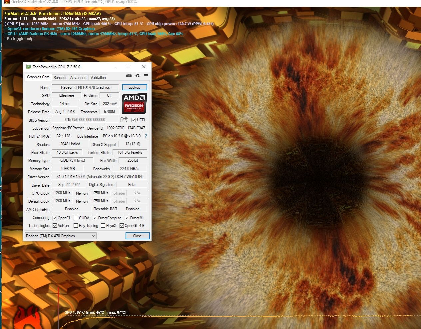Open the GPU-Z hamburger menu

click(x=146, y=76)
